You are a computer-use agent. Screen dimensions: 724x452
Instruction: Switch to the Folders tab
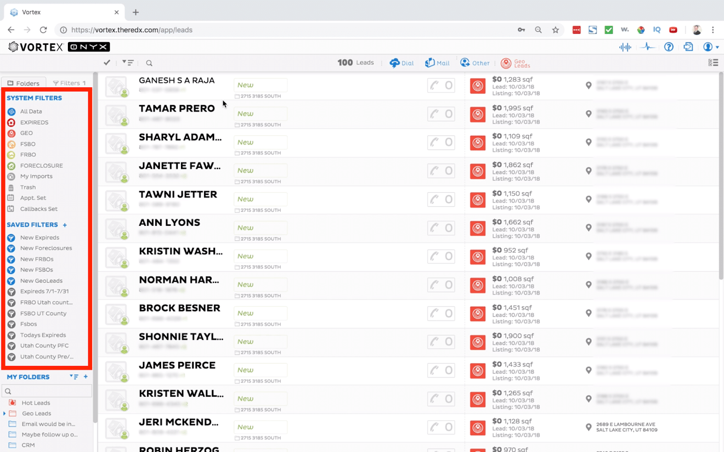point(24,82)
